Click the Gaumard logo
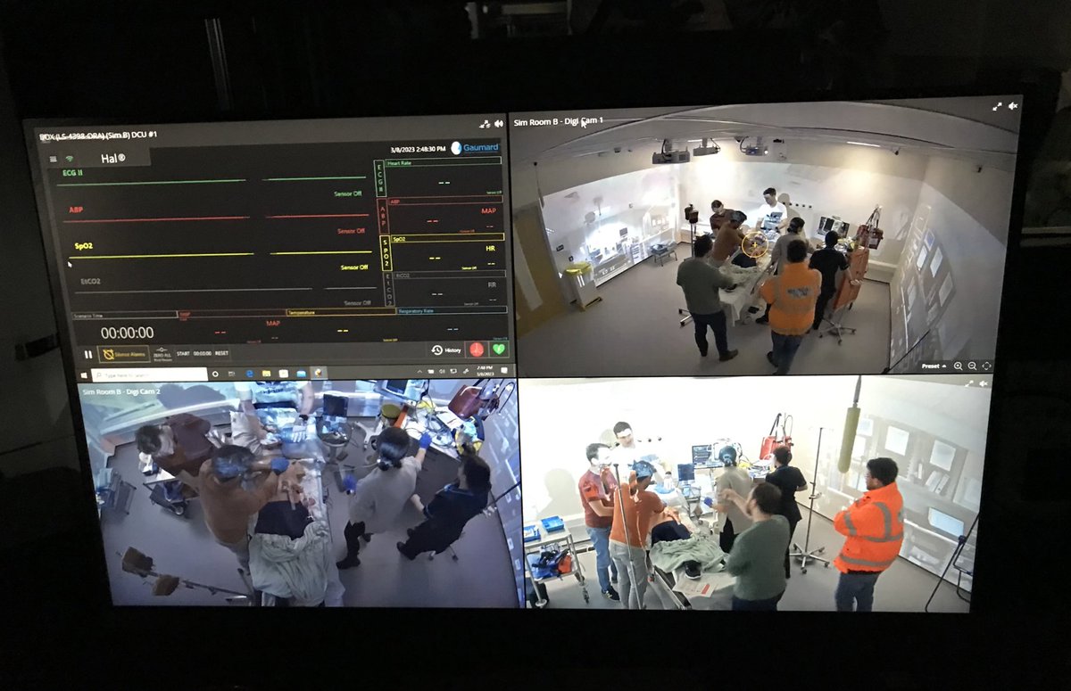 [x=475, y=148]
